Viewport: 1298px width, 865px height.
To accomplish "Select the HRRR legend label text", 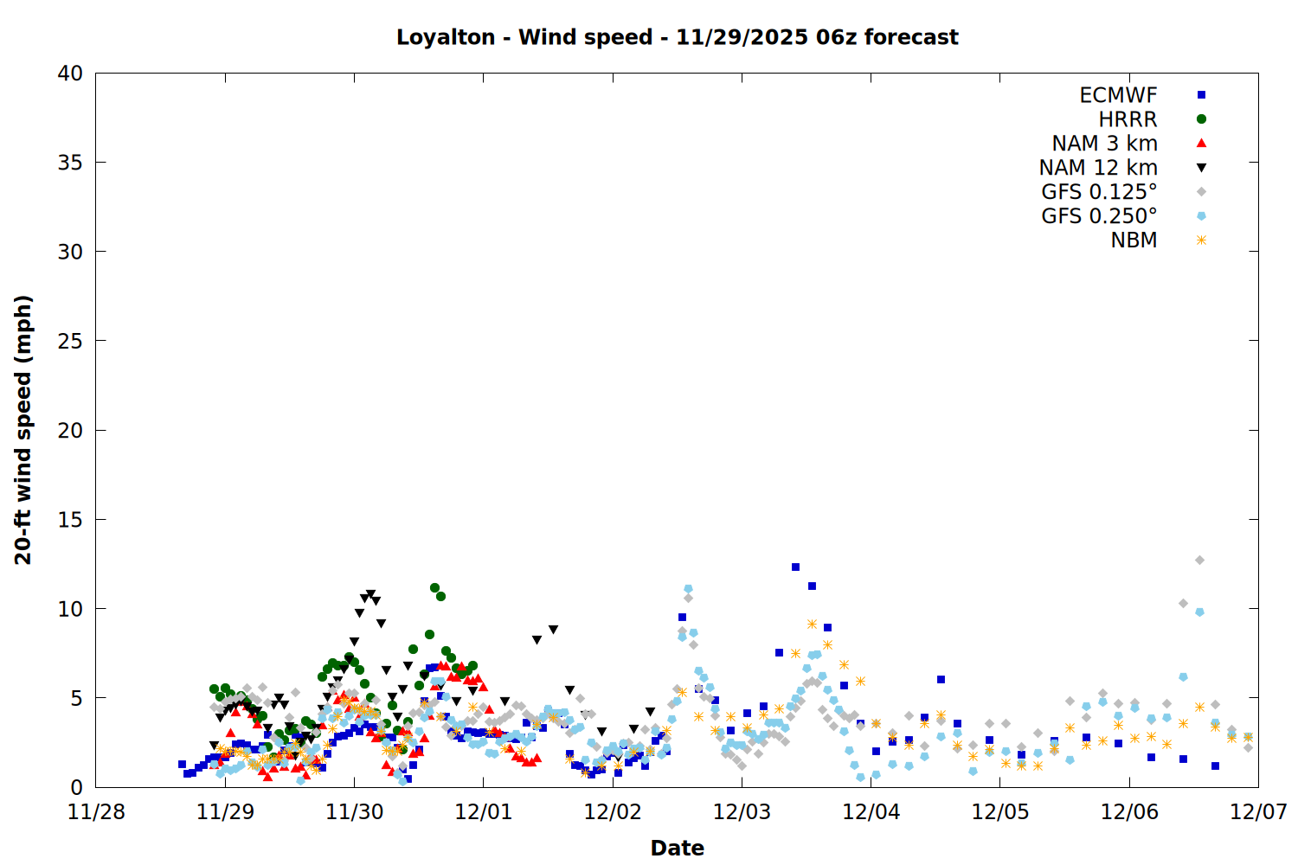I will (x=1128, y=119).
